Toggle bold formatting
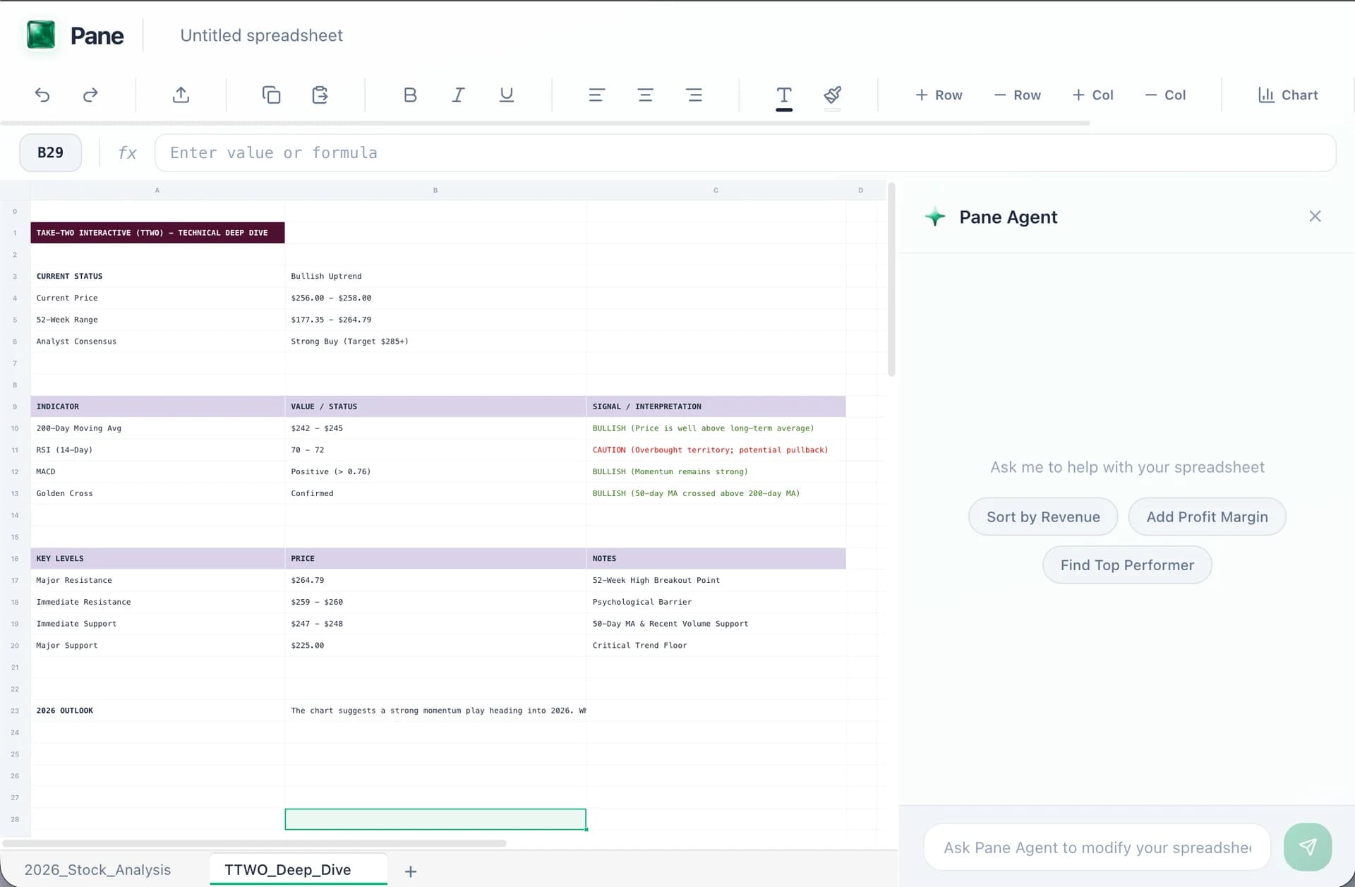This screenshot has width=1355, height=887. tap(409, 95)
